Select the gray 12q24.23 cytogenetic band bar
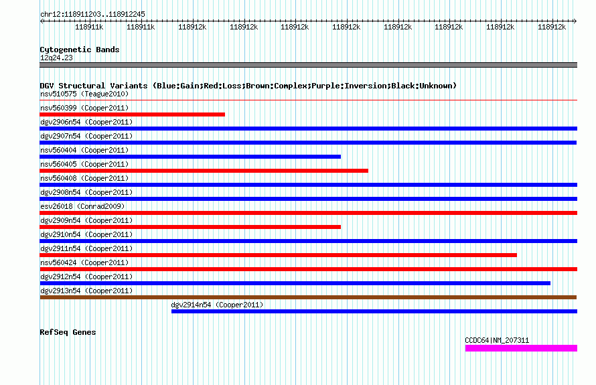 (308, 65)
